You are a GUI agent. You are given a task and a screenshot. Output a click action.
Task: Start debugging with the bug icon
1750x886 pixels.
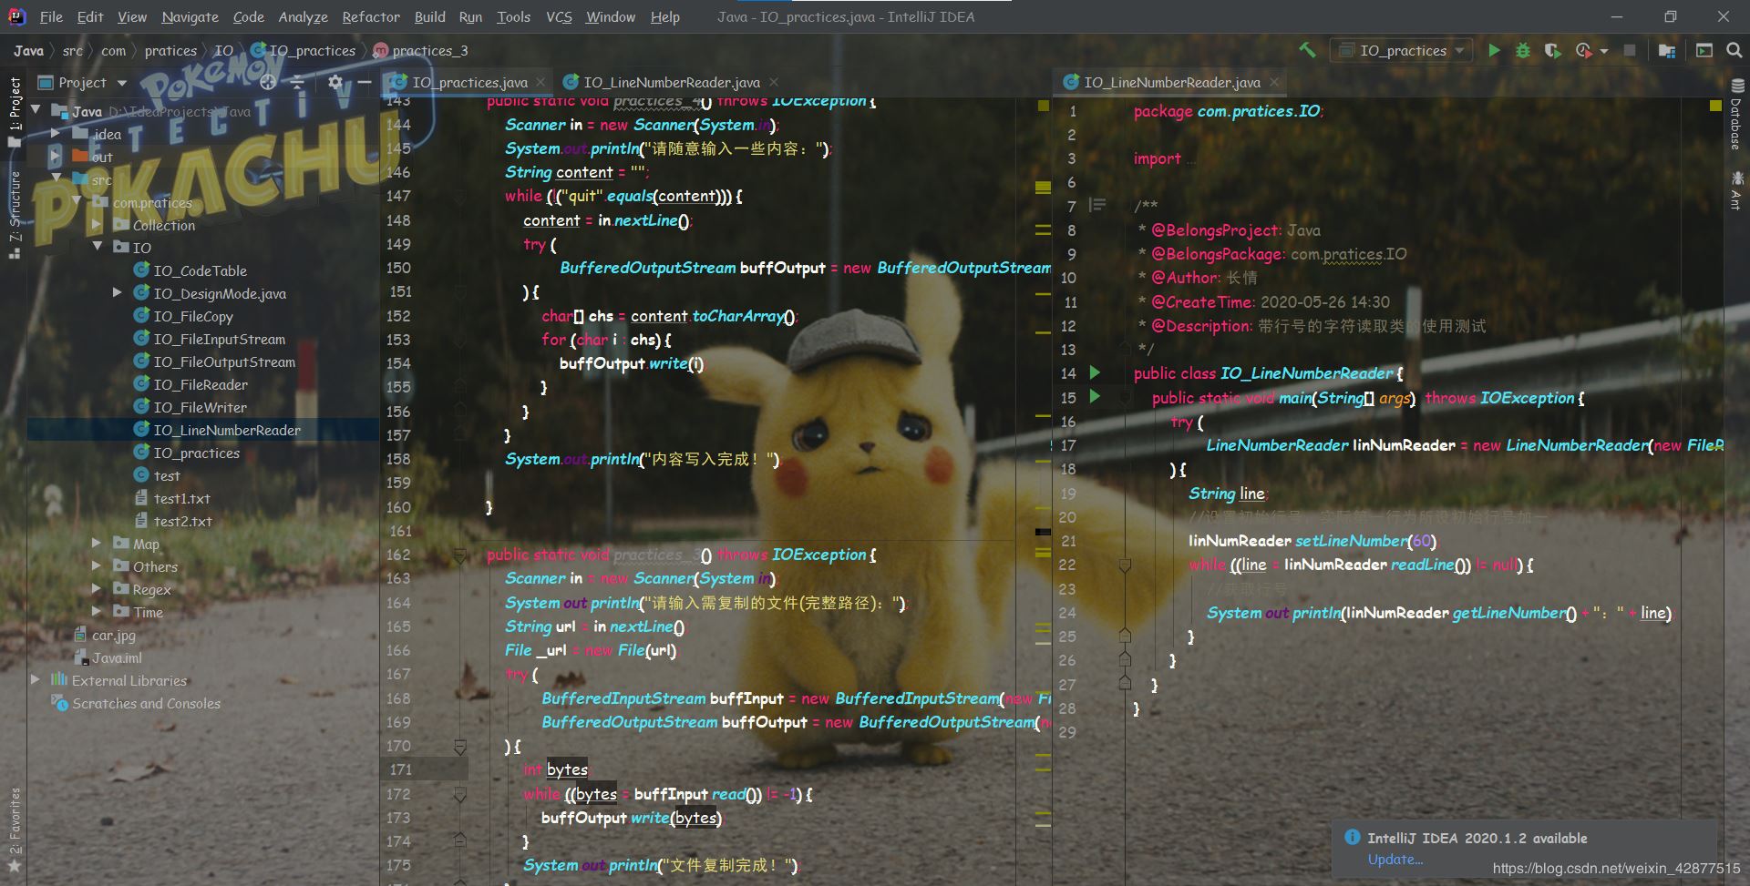coord(1523,51)
